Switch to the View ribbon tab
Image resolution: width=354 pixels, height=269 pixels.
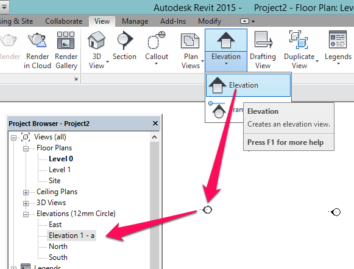pyautogui.click(x=102, y=21)
